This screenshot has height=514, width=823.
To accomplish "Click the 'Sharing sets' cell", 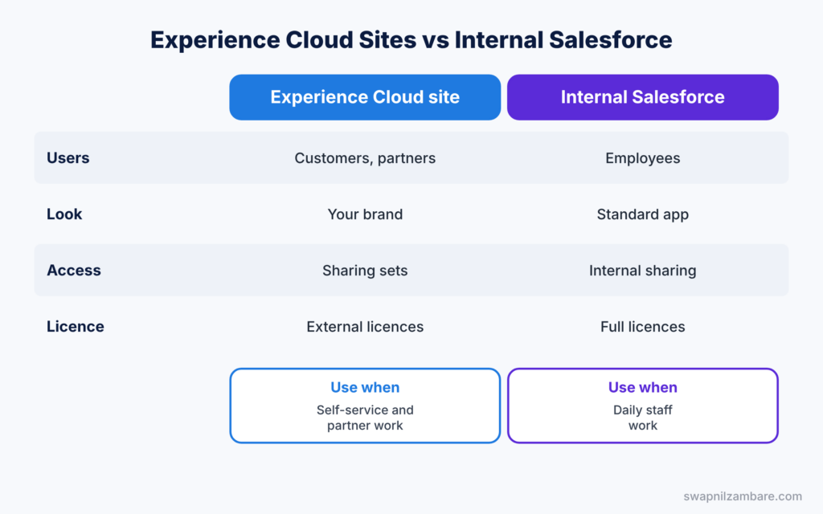I will pos(365,271).
